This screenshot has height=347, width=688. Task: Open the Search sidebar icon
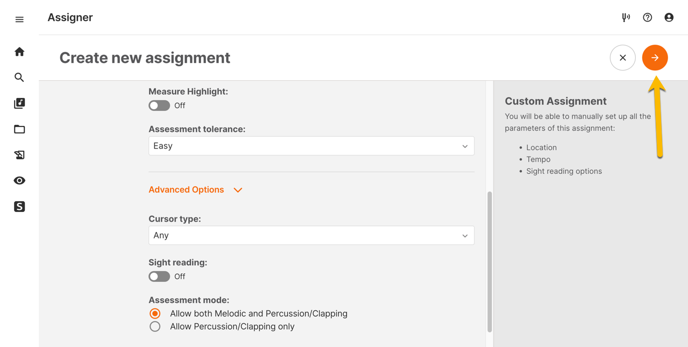(x=19, y=77)
